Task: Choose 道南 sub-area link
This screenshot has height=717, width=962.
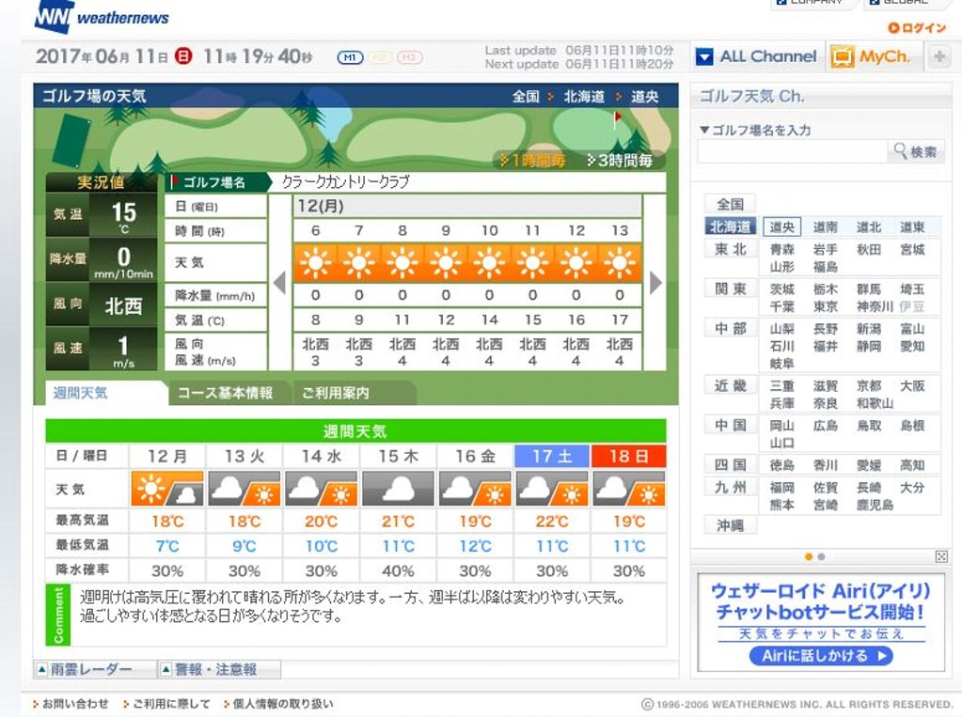Action: [x=826, y=227]
